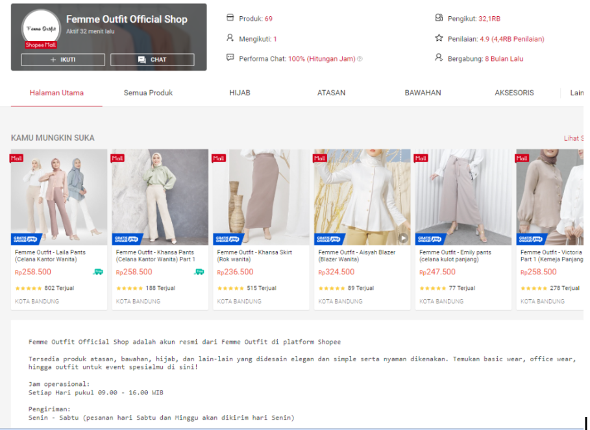Click the Pengikut followers icon
Image resolution: width=590 pixels, height=430 pixels.
(x=439, y=18)
